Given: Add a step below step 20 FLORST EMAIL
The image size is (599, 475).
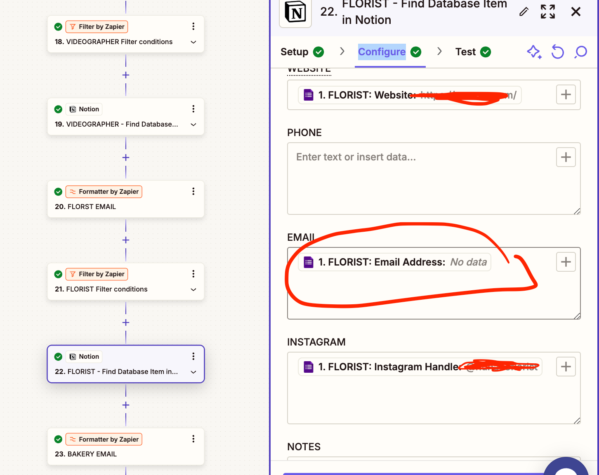Looking at the screenshot, I should tap(126, 240).
